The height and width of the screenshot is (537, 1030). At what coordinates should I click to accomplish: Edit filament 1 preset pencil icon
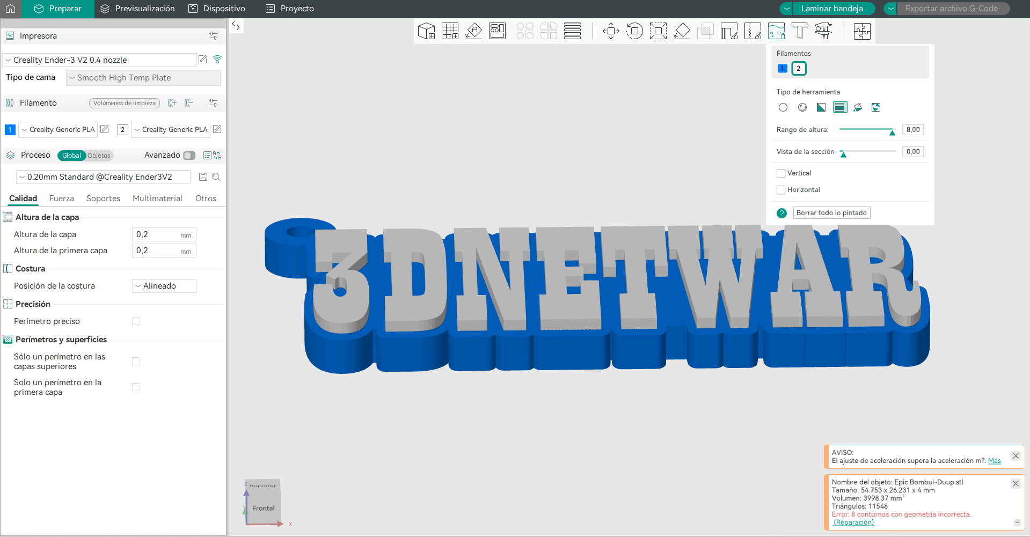[105, 129]
